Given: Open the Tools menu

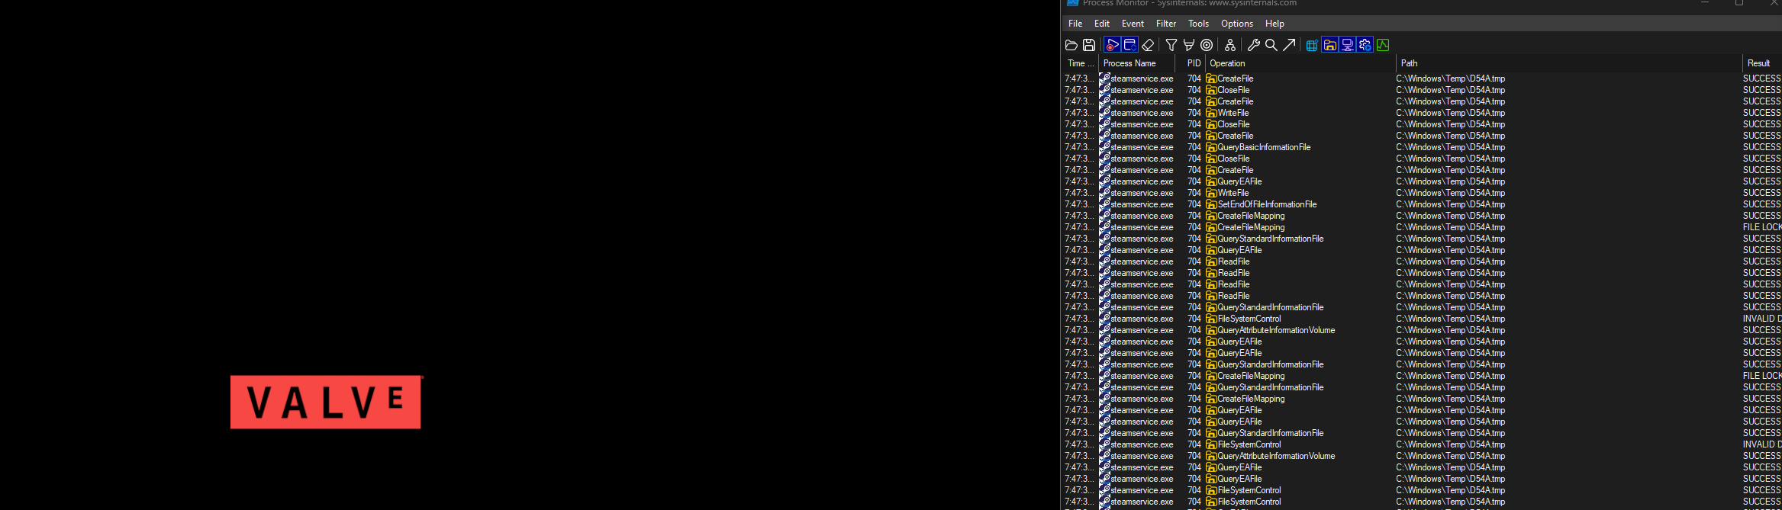Looking at the screenshot, I should pyautogui.click(x=1198, y=24).
